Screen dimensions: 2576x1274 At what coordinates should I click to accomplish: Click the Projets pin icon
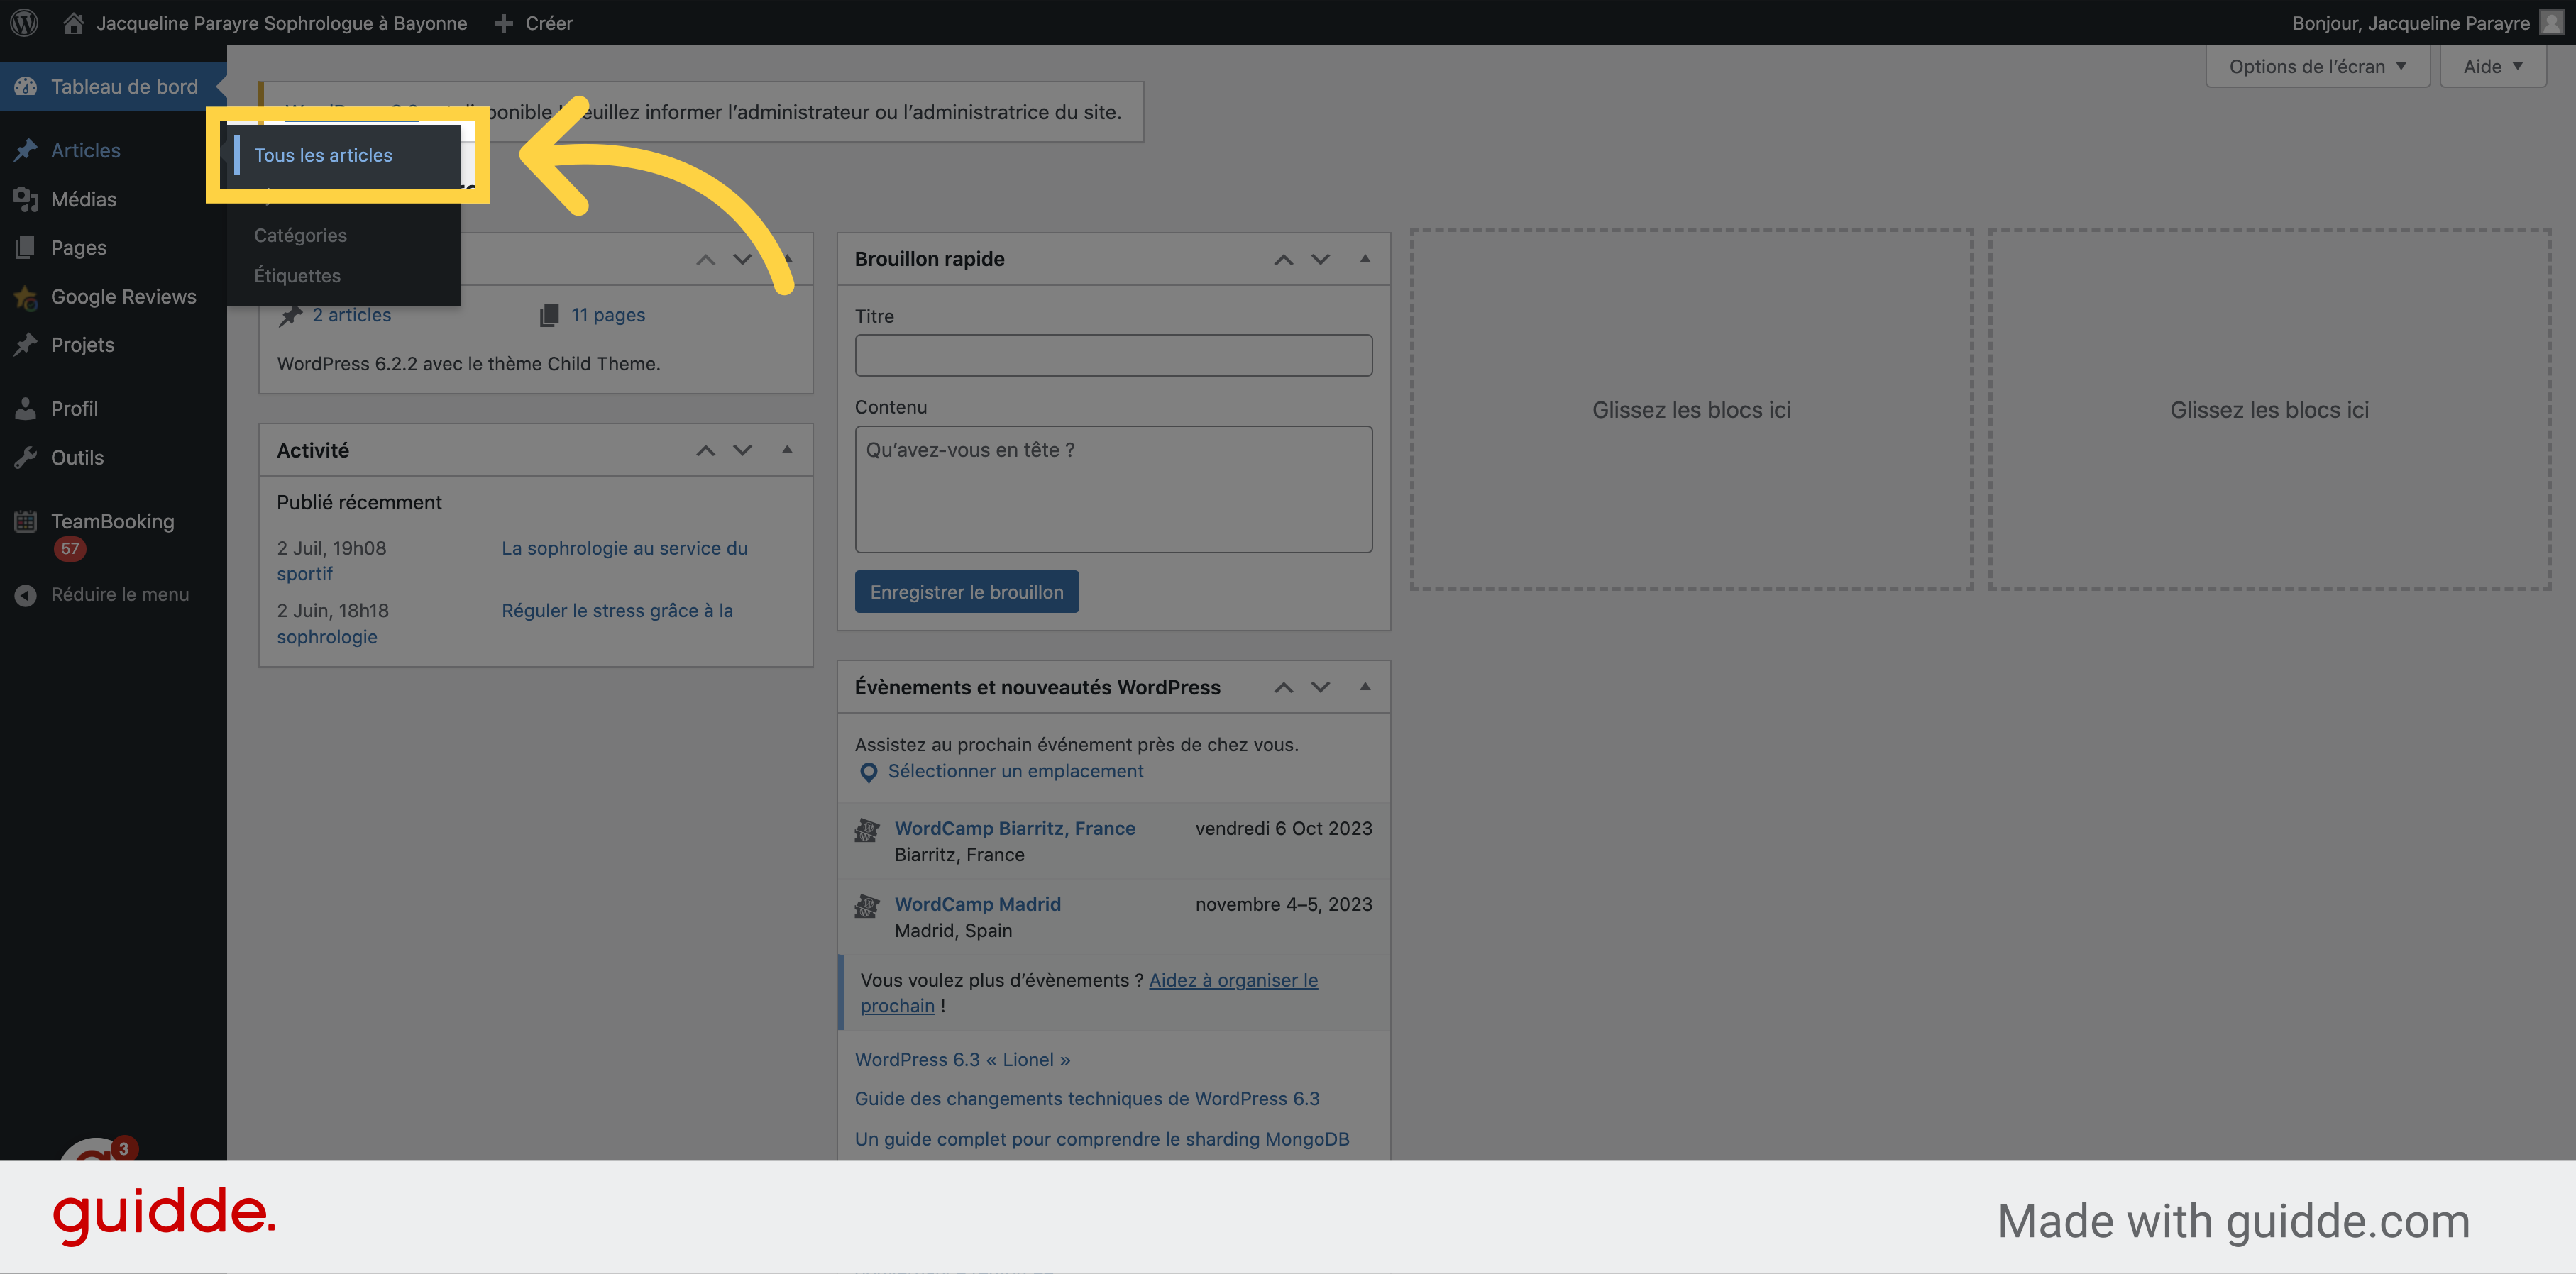[x=26, y=345]
